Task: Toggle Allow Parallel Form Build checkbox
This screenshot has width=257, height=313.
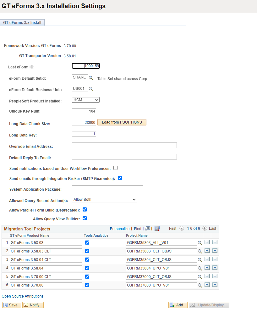Action: tap(85, 210)
